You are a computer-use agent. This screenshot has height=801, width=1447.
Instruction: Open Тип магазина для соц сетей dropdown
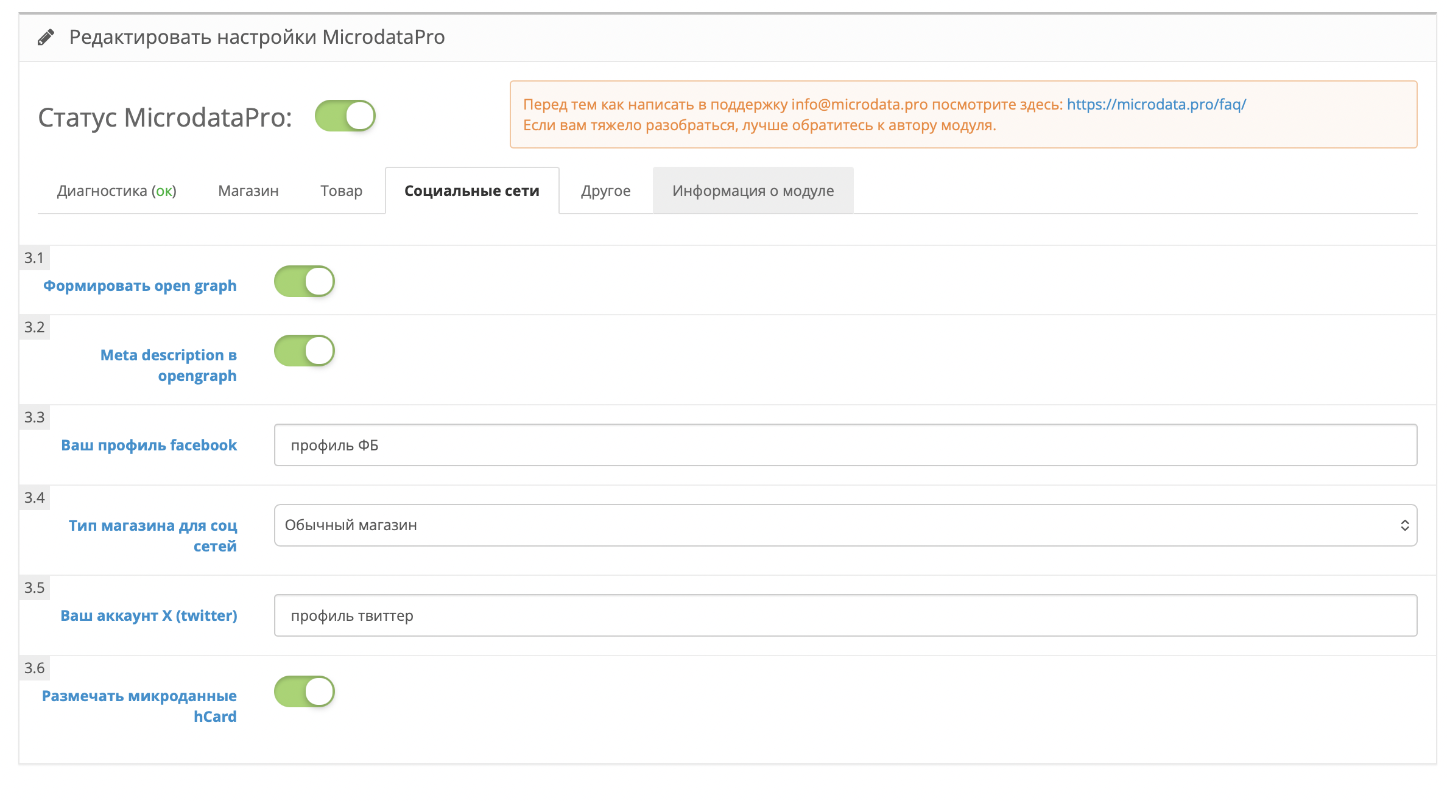[845, 525]
